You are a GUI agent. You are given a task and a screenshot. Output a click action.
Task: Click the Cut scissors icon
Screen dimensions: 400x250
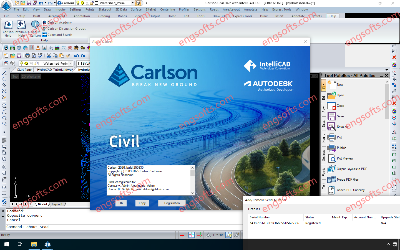click(49, 55)
